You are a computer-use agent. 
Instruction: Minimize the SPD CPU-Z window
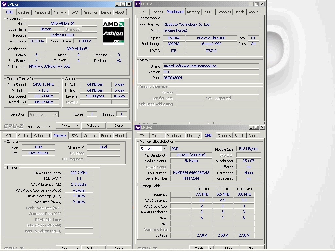coord(251,127)
